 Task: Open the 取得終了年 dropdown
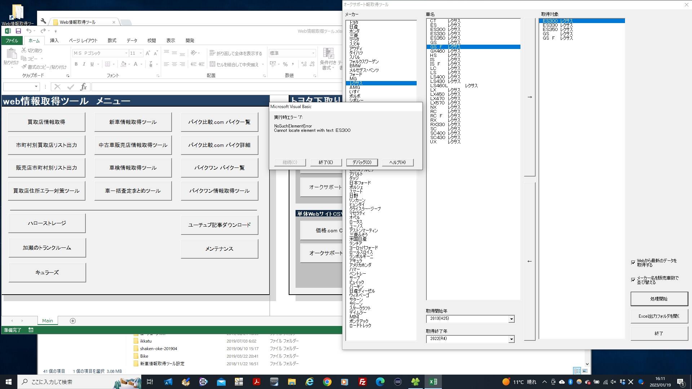(511, 339)
